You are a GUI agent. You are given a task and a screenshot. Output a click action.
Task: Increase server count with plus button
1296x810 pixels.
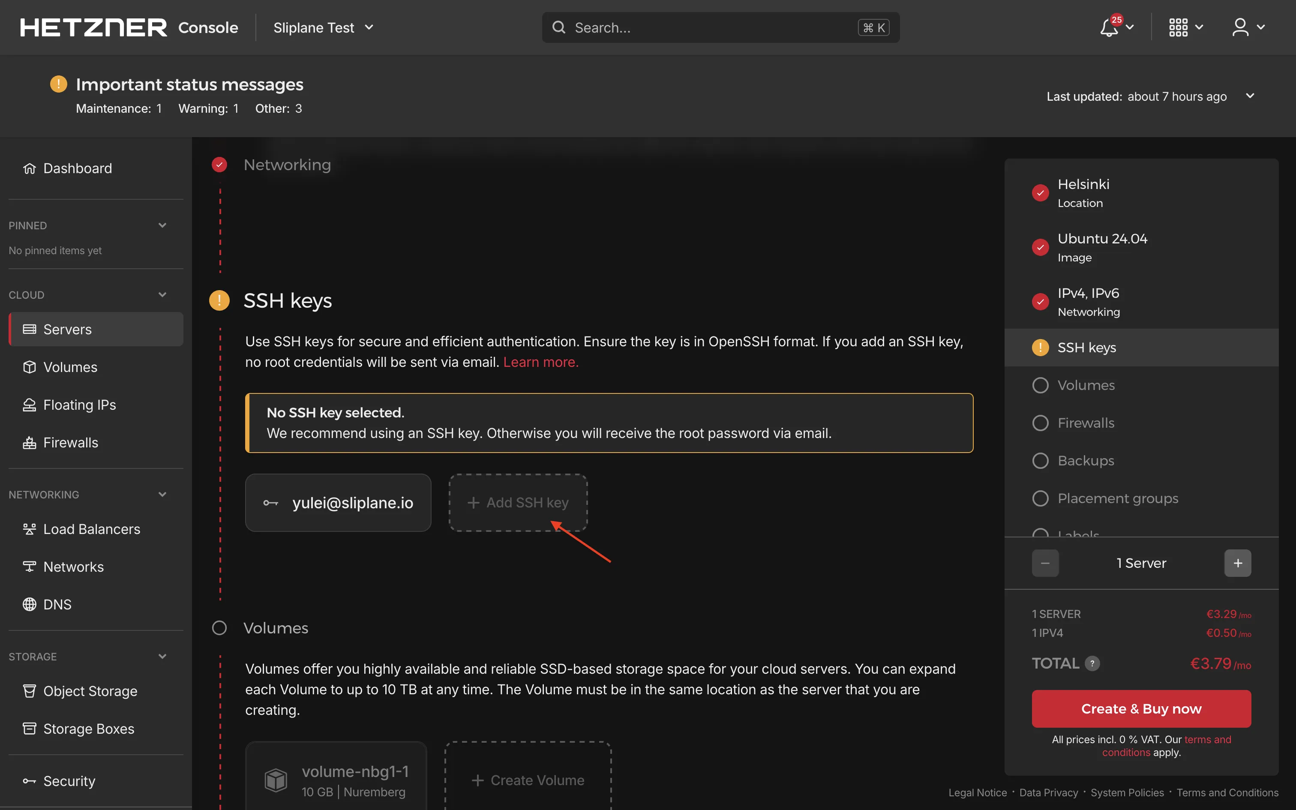click(x=1238, y=563)
